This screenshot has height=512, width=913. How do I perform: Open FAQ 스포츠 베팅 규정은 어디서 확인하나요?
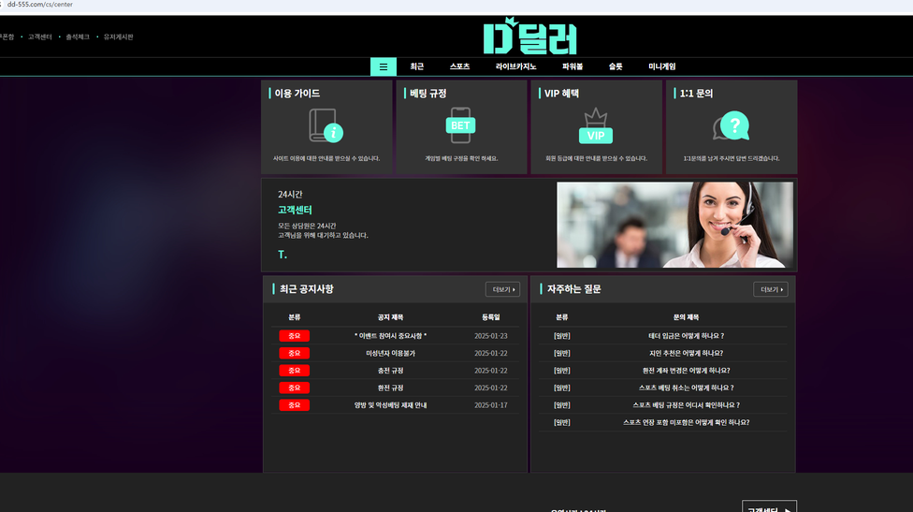[686, 405]
